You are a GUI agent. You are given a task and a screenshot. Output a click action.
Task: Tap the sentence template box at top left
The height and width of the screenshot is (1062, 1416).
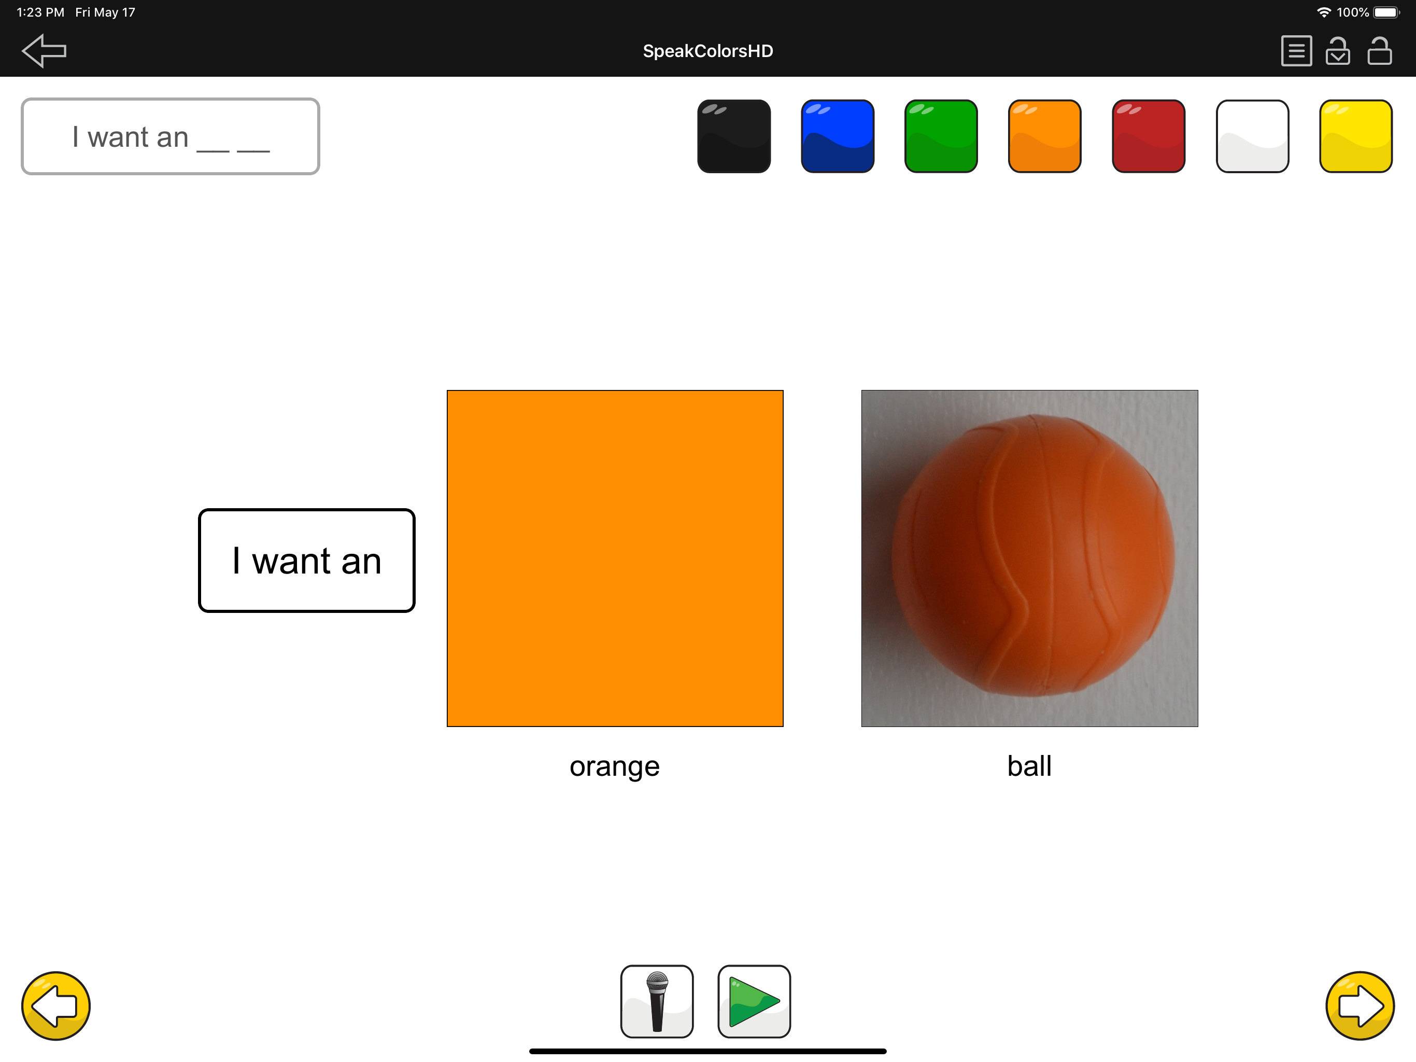click(171, 136)
